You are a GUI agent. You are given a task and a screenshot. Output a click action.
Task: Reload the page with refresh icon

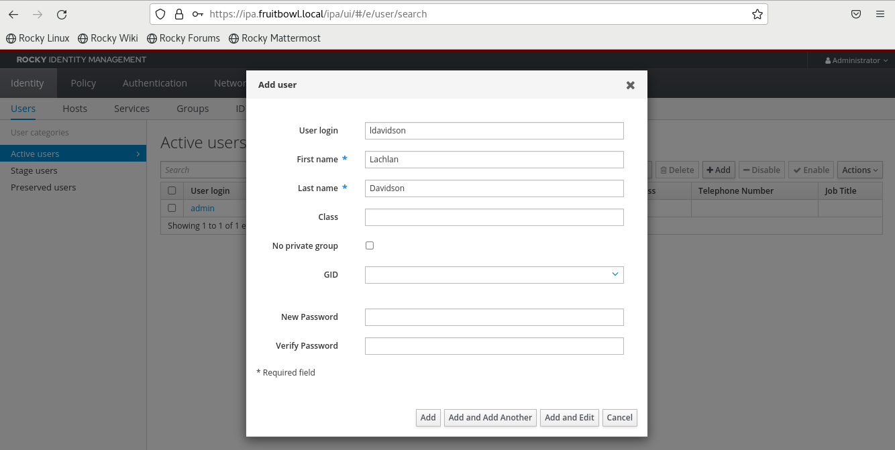[62, 14]
